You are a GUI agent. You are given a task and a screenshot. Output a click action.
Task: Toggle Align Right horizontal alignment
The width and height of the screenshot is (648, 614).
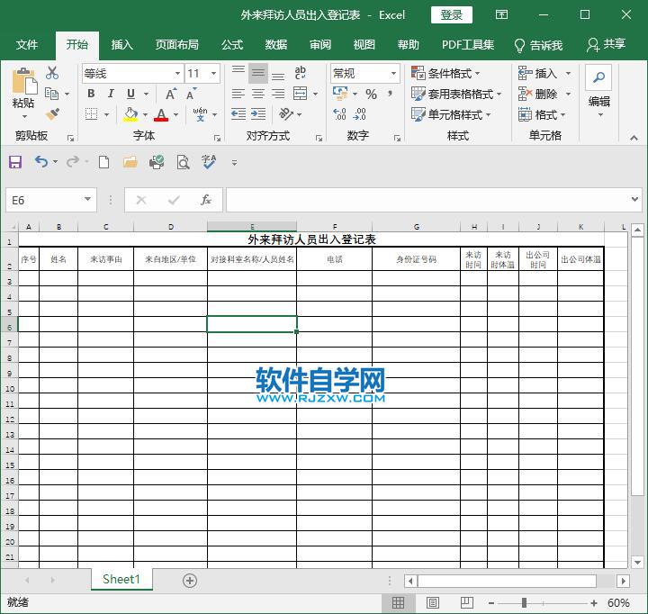click(x=278, y=94)
